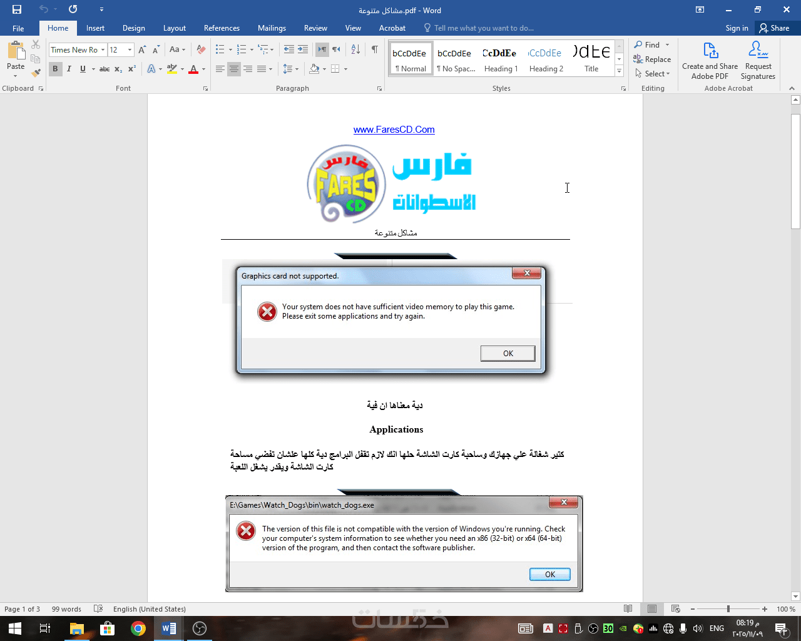801x641 pixels.
Task: Click the Cut scissors icon
Action: (36, 45)
